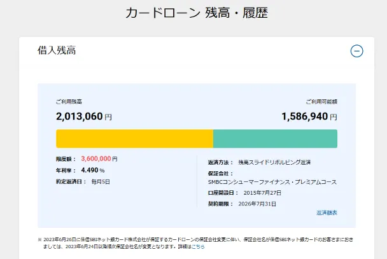Click the 1,586,940 円 available amount
The image size is (387, 259).
point(309,116)
